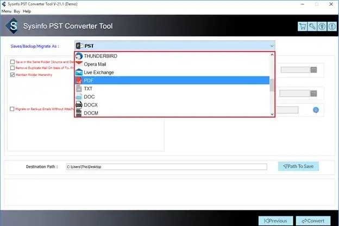Click the dropdown list scroll down arrow
The width and height of the screenshot is (339, 226).
pyautogui.click(x=272, y=114)
